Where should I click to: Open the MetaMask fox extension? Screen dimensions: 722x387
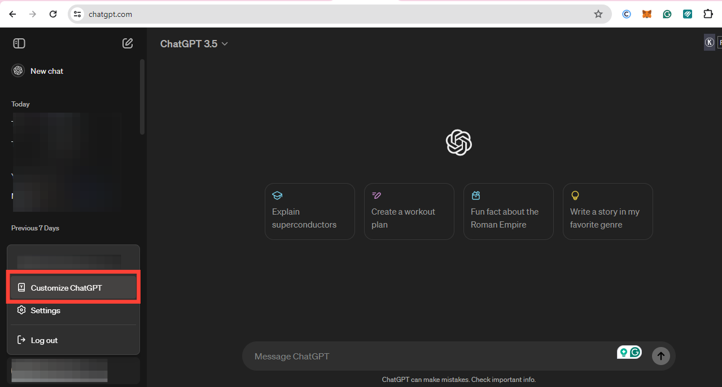[x=647, y=14]
